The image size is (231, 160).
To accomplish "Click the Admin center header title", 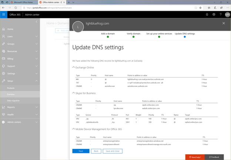I will click(32, 14).
